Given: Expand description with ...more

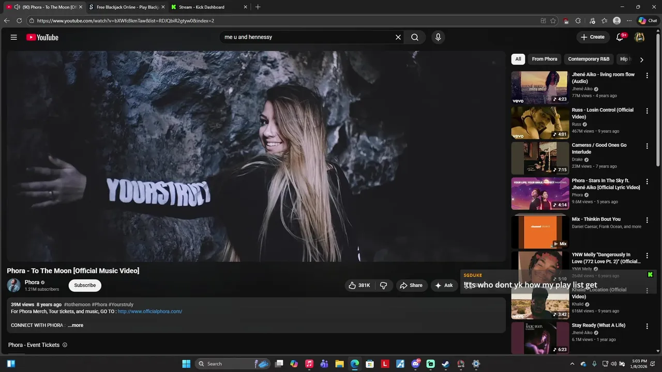Looking at the screenshot, I should [x=76, y=325].
